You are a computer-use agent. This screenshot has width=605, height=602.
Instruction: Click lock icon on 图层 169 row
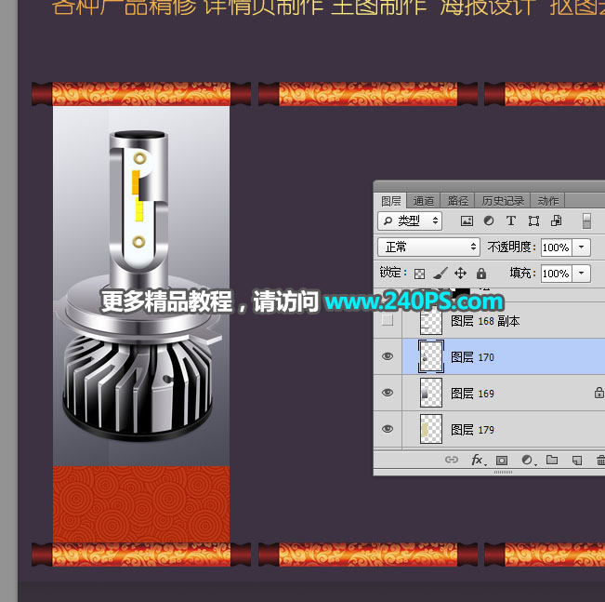click(x=598, y=393)
